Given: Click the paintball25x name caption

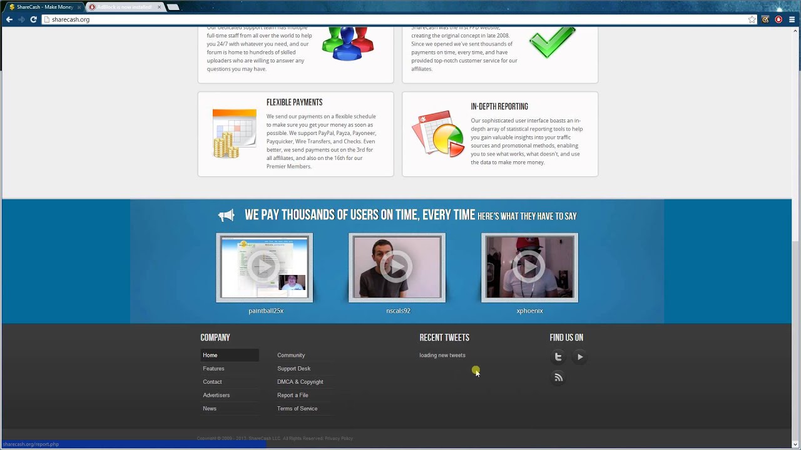Looking at the screenshot, I should tap(266, 311).
